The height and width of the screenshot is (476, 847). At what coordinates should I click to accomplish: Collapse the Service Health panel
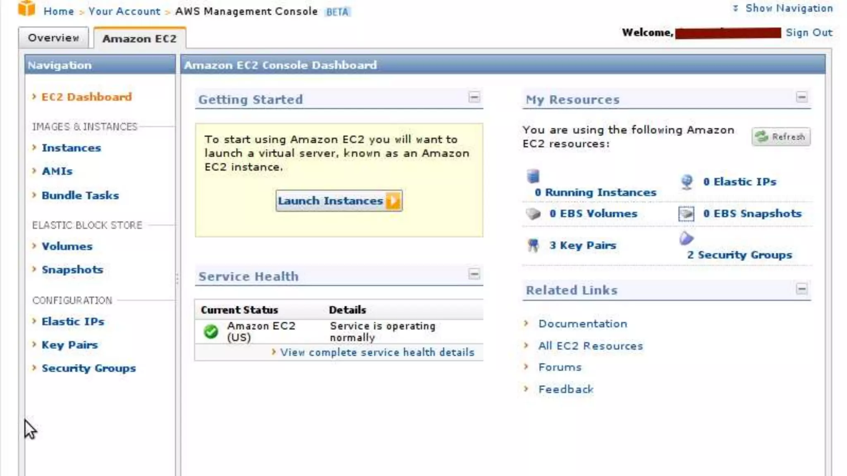coord(474,274)
